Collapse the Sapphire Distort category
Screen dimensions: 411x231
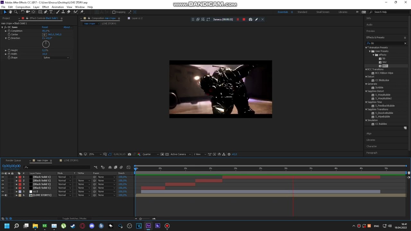pos(366,91)
